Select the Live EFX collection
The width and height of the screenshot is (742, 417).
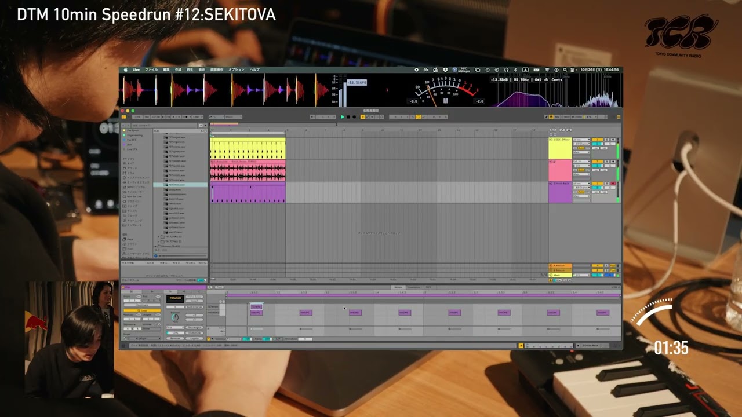132,149
